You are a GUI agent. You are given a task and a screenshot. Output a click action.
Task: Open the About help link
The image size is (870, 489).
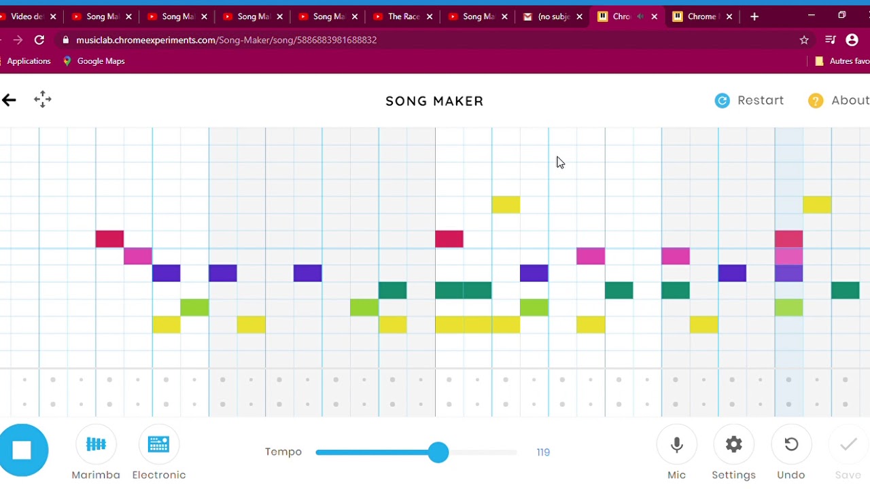(x=839, y=101)
